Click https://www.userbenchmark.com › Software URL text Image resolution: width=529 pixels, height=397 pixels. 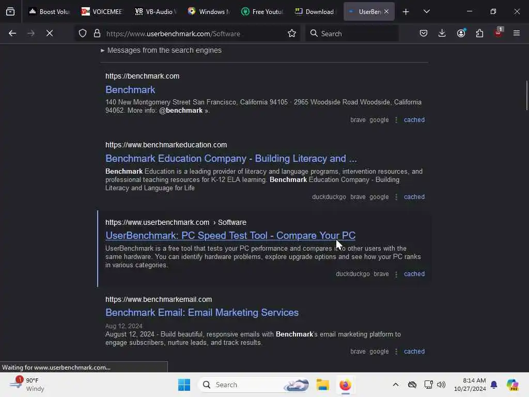coord(176,222)
